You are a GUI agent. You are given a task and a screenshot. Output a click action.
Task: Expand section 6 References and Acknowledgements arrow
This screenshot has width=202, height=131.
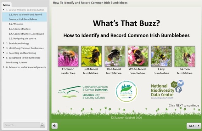click(4, 67)
